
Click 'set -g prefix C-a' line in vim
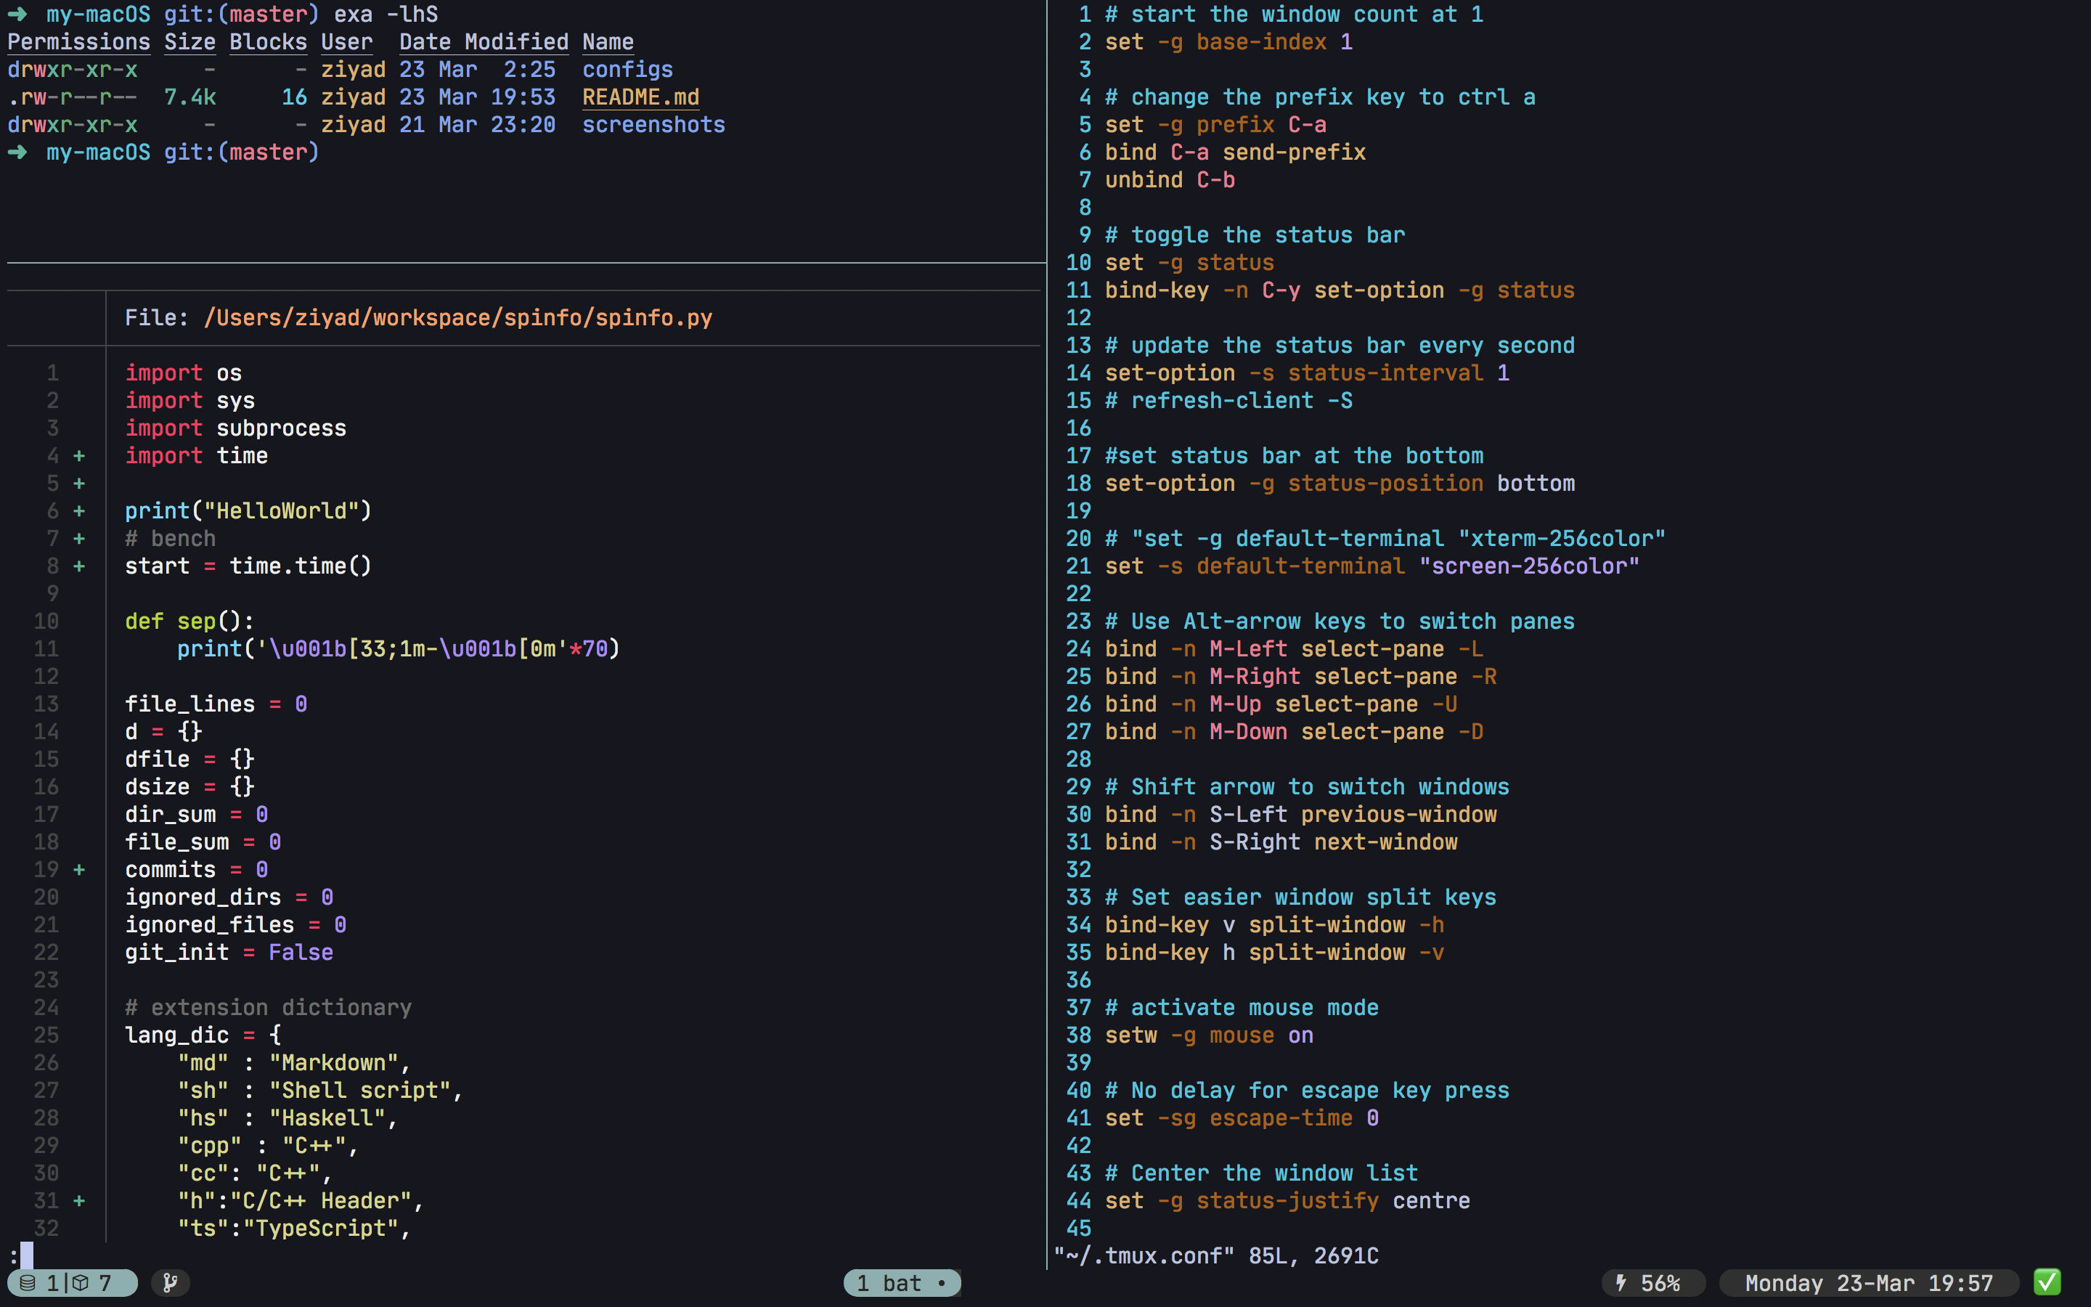coord(1215,124)
